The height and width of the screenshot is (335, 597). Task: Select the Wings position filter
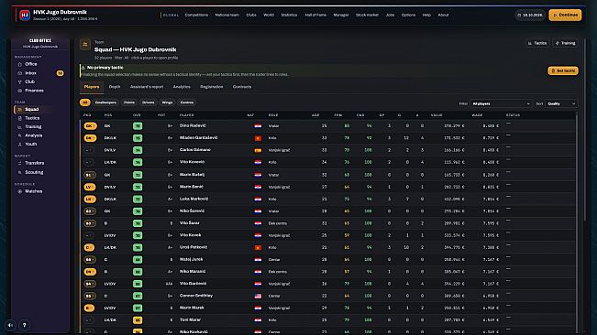click(167, 103)
